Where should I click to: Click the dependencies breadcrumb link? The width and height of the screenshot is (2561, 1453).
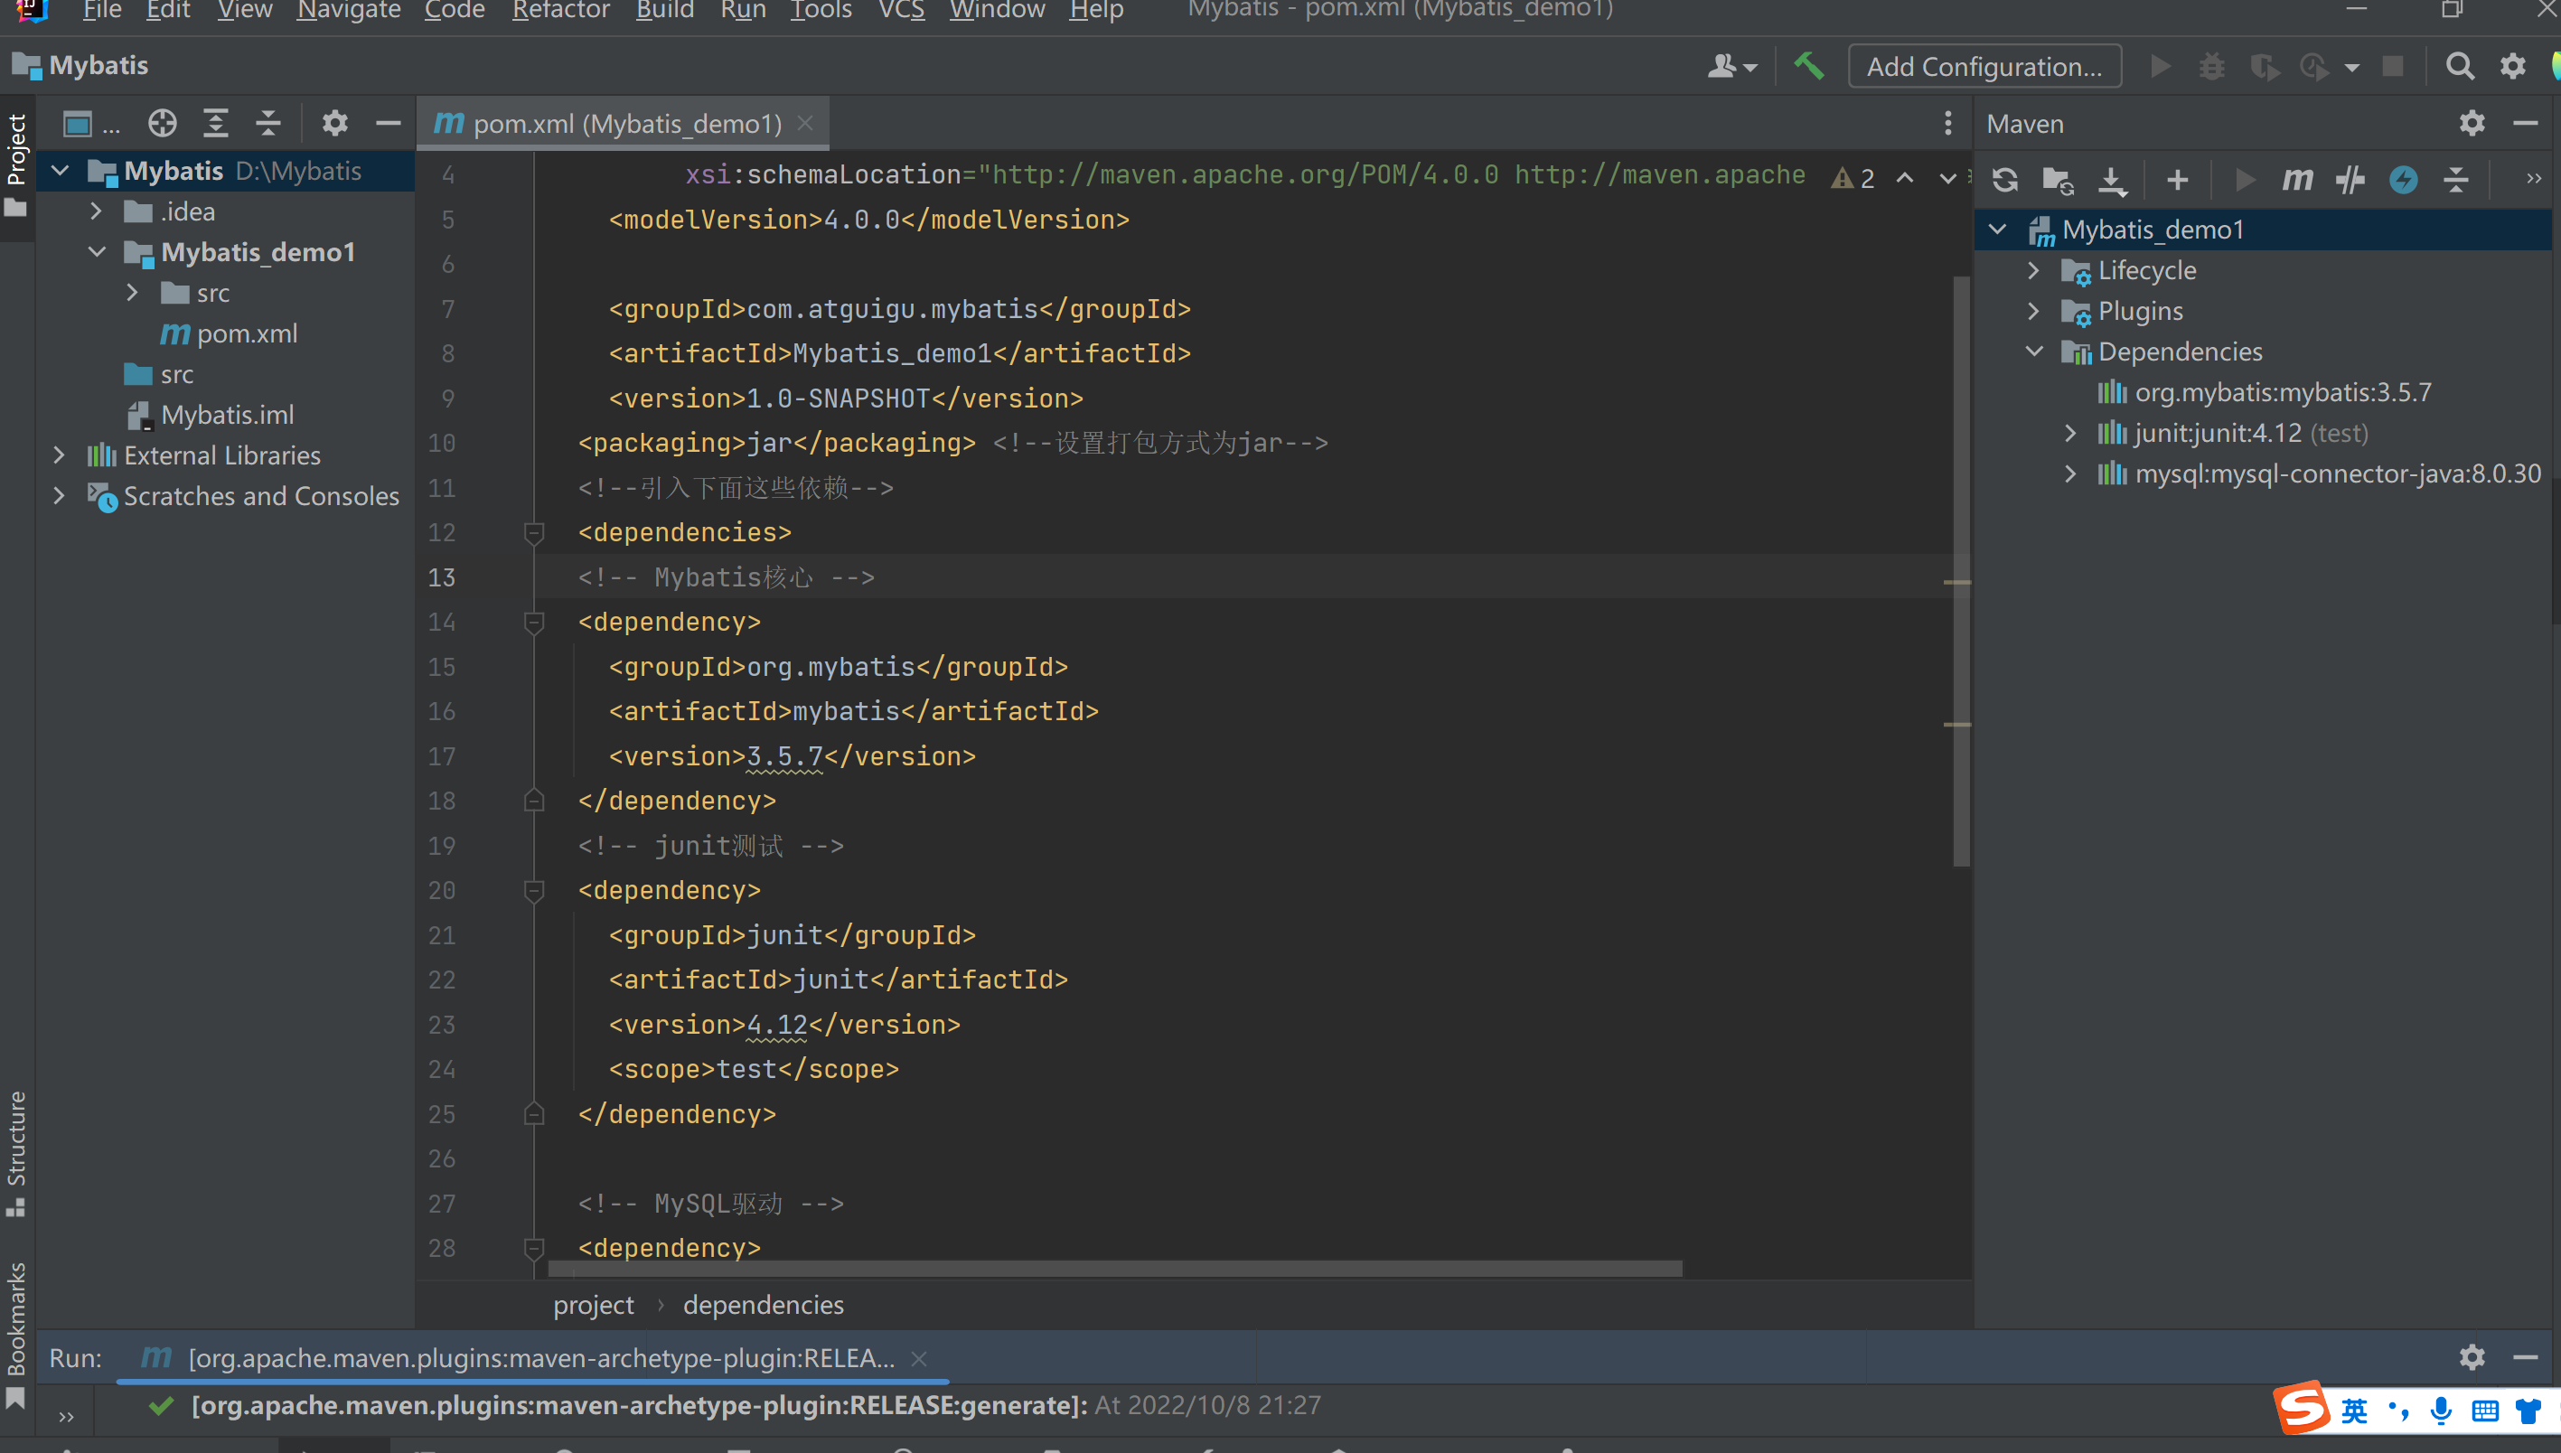[763, 1304]
